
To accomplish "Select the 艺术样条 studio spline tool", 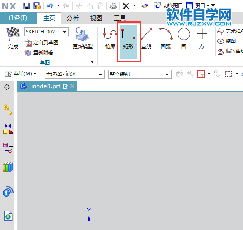I will 229,32.
